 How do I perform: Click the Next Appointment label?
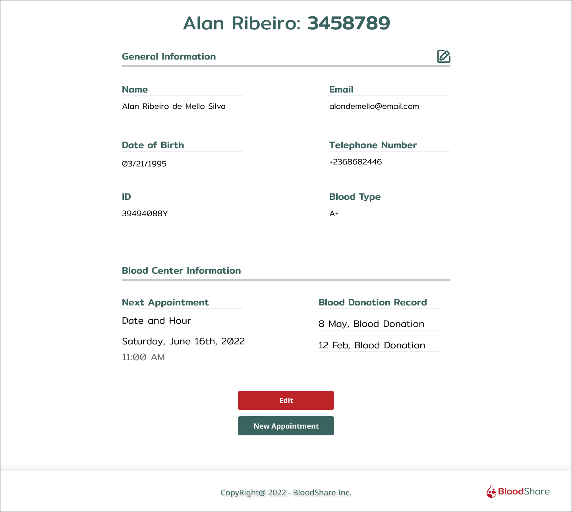pyautogui.click(x=165, y=303)
